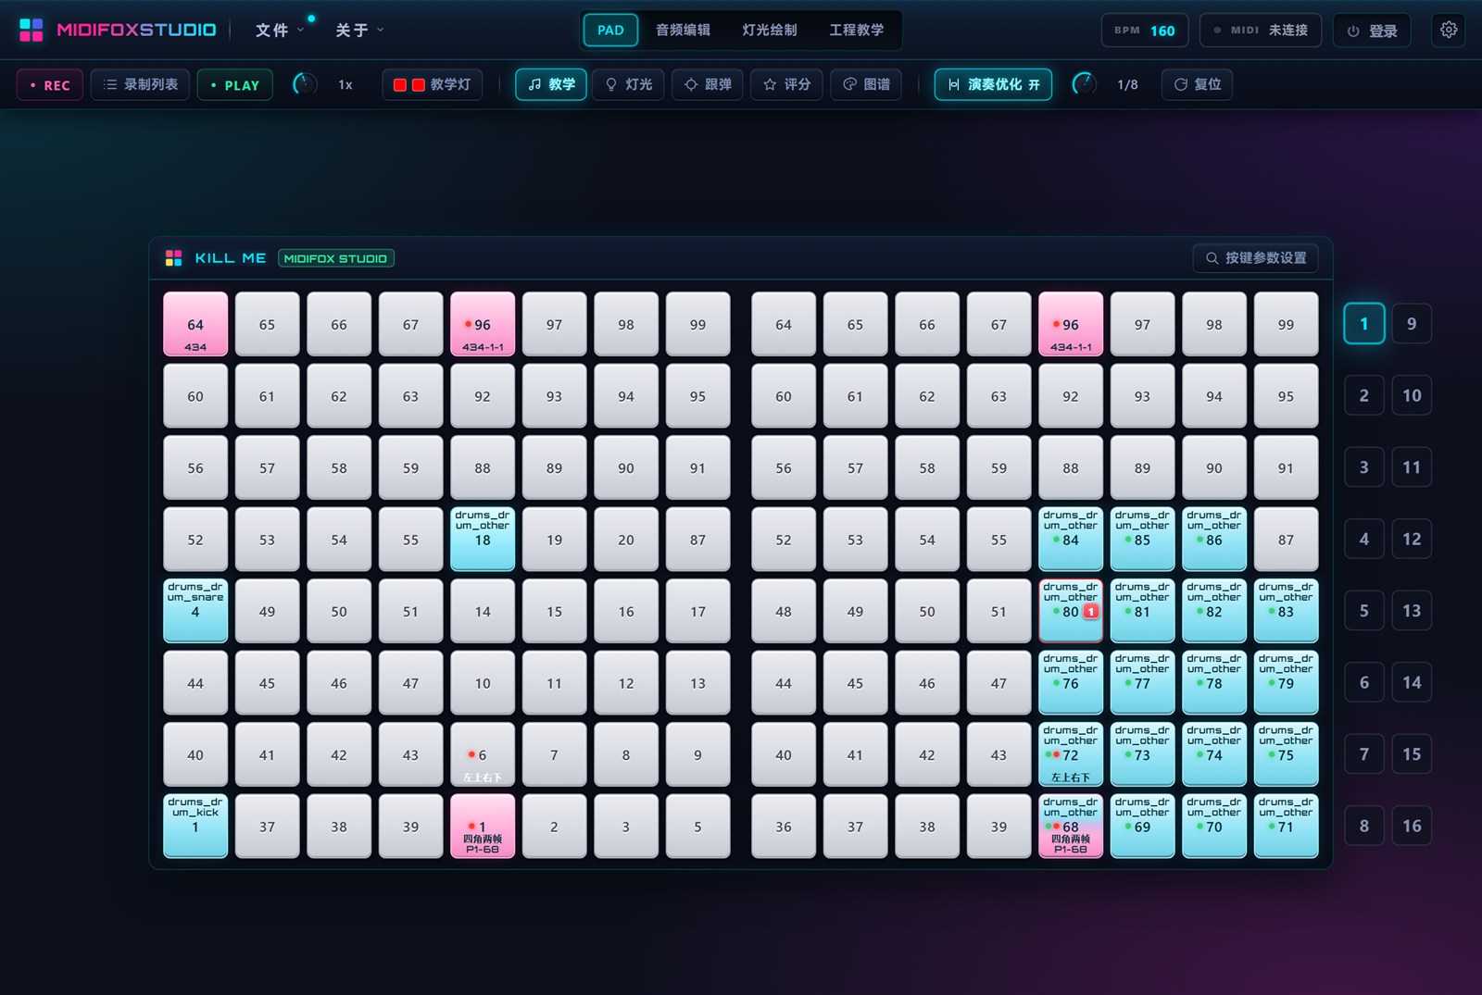Screen dimensions: 1482x995
Task: Select page 9 button
Action: tap(1412, 324)
